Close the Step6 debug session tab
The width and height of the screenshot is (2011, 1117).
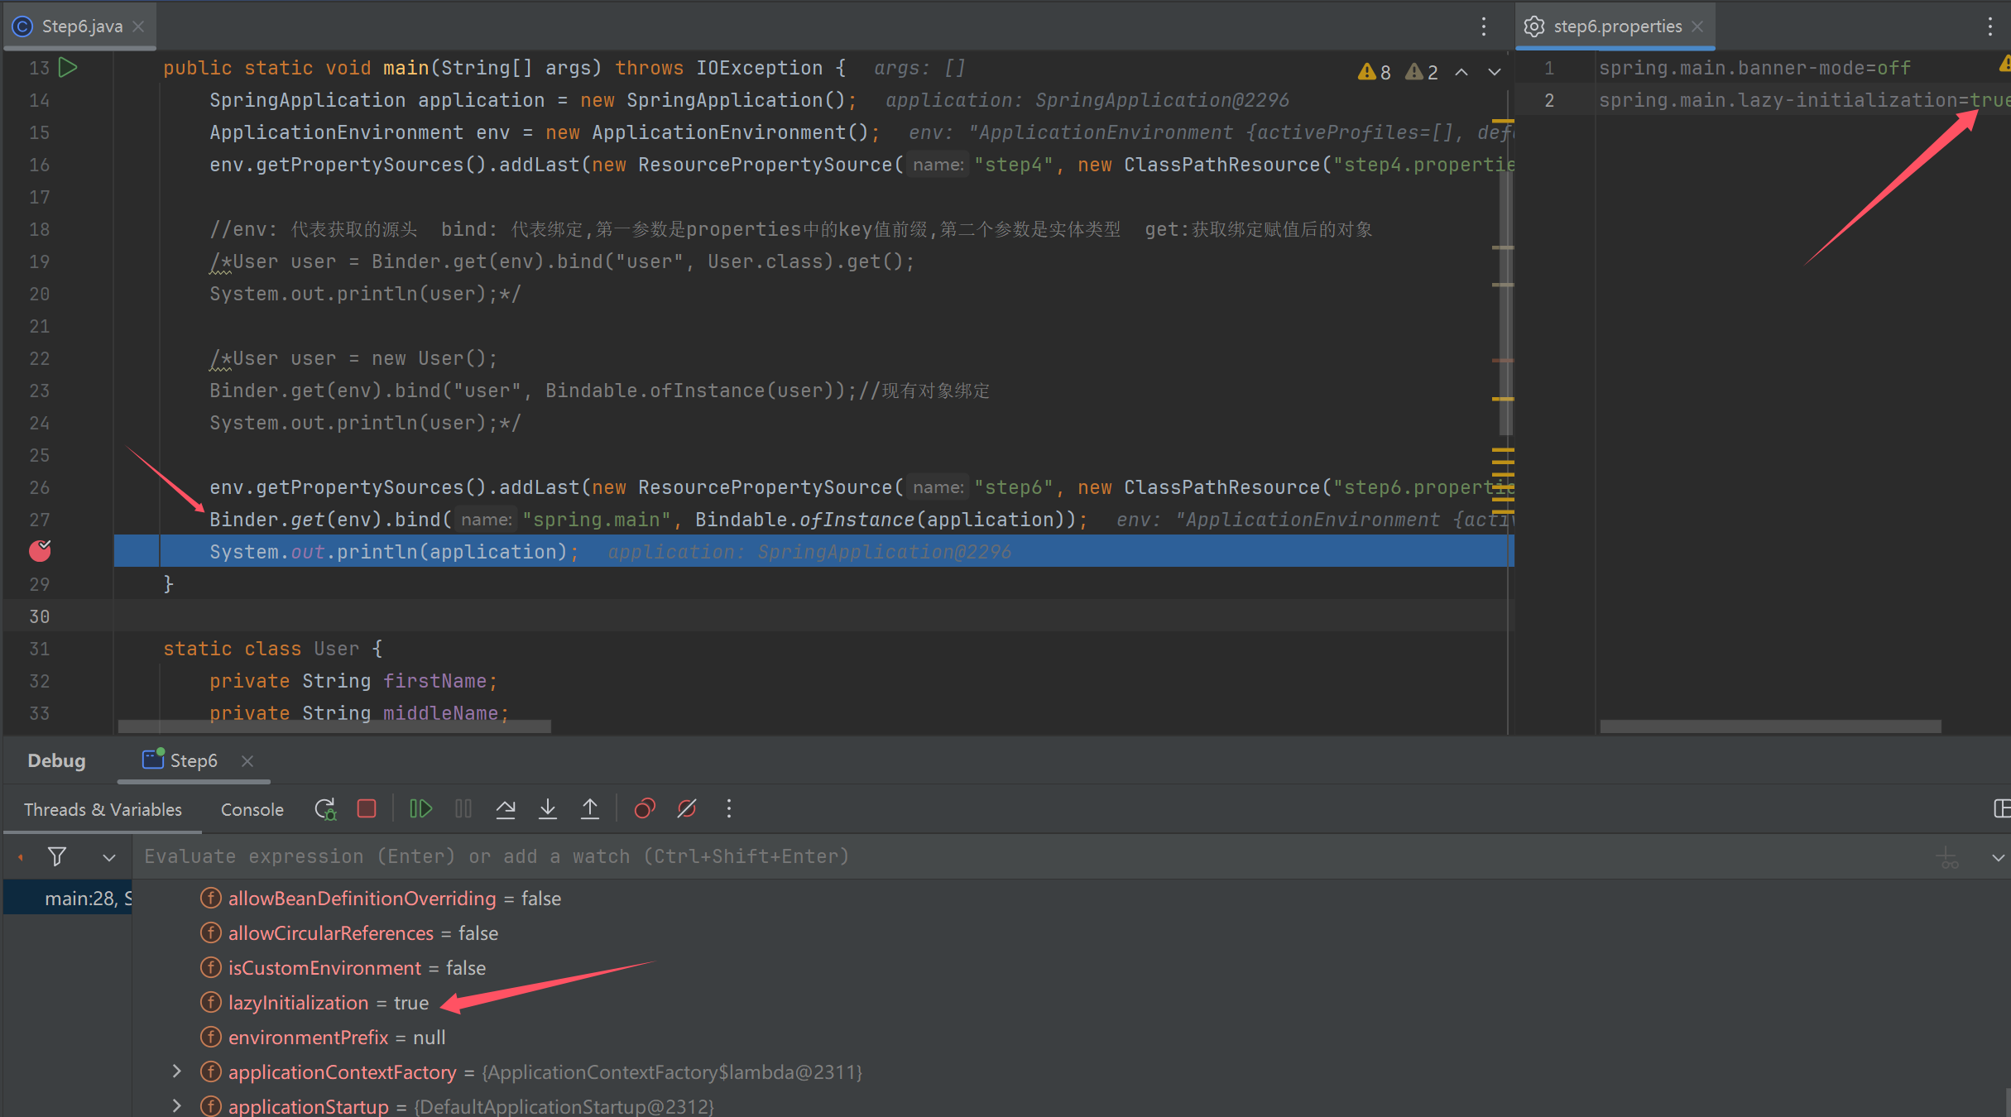247,760
